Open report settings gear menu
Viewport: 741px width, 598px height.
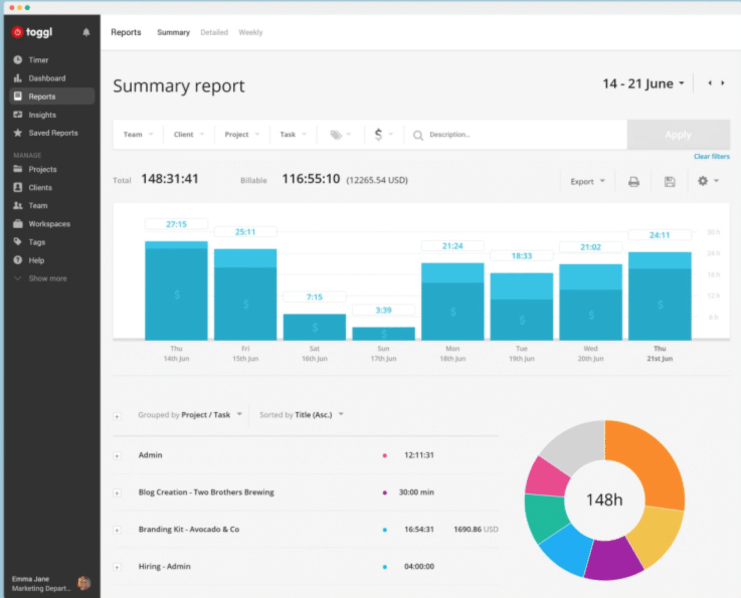click(x=703, y=181)
